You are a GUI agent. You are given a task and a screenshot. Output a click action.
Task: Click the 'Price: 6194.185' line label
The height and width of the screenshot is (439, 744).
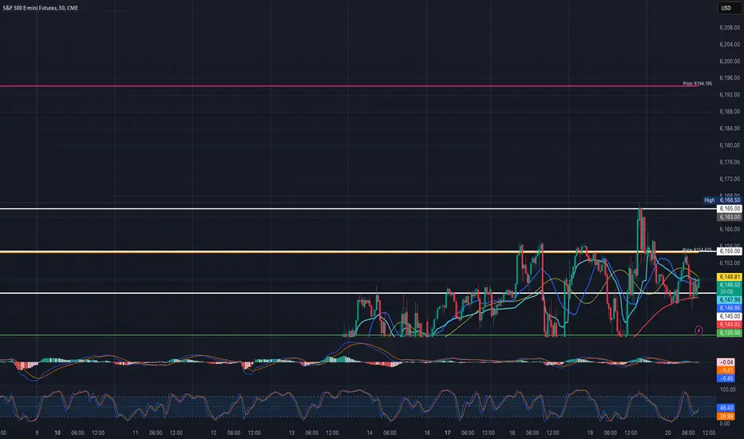tap(697, 84)
